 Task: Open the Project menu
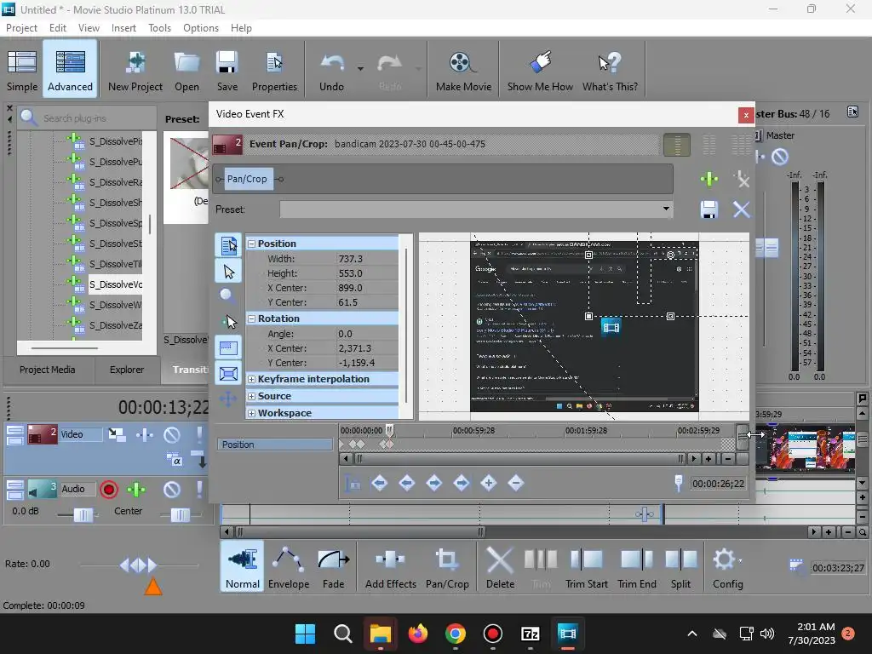coord(21,28)
